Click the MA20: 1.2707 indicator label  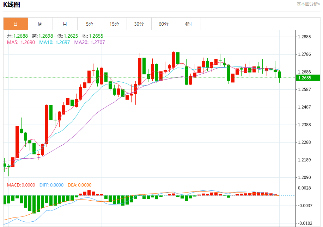(90, 42)
